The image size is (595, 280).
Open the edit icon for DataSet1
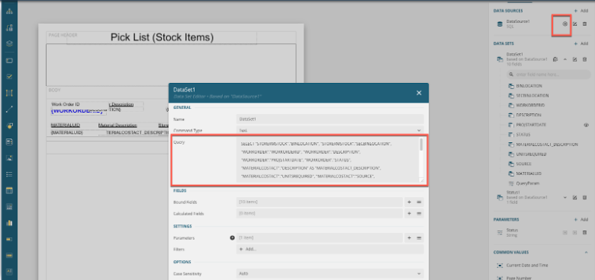574,59
